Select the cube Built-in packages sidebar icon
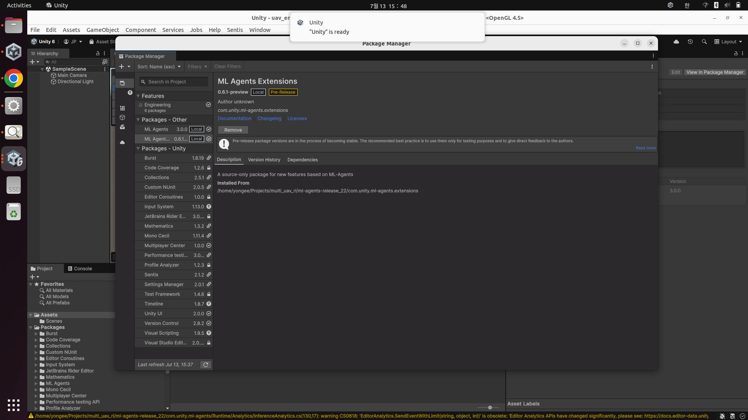 click(x=122, y=117)
